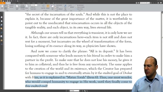Switch to the View tab
This screenshot has width=163, height=92.
point(19,3)
